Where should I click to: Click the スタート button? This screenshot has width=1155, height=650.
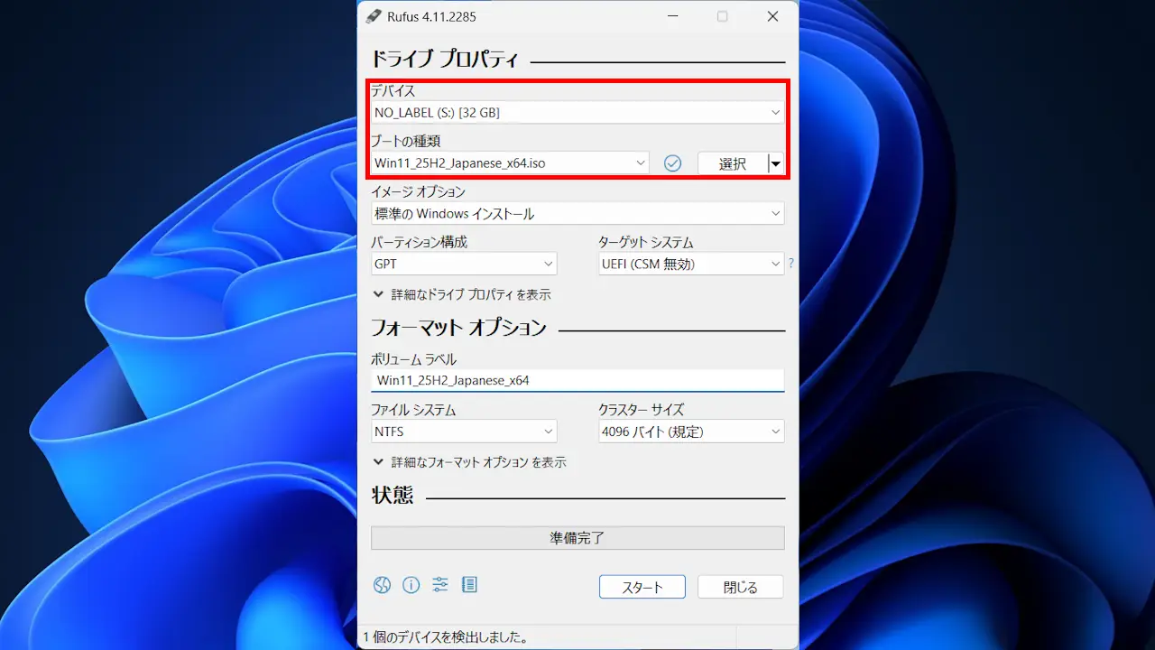tap(642, 587)
